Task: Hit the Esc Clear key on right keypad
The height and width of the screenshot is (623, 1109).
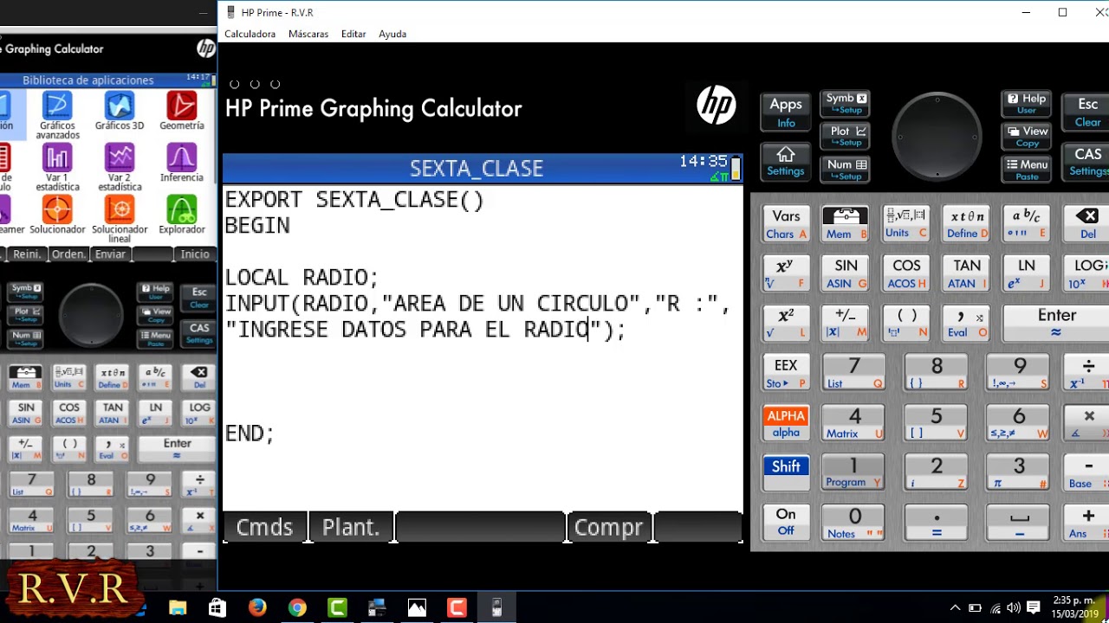Action: coord(1087,112)
